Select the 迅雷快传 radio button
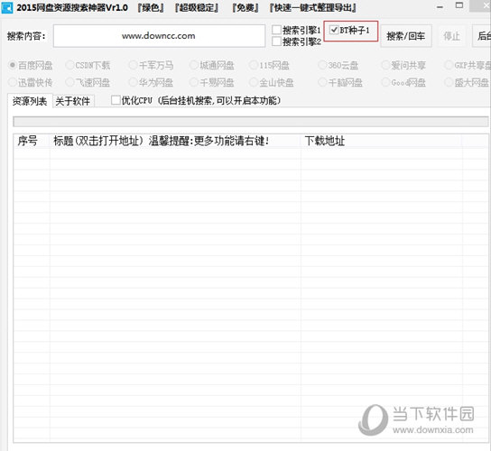The width and height of the screenshot is (491, 451). (x=13, y=82)
